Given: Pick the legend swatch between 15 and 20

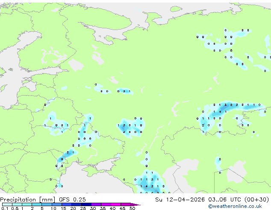Looking at the screenshot, I should pyautogui.click(x=66, y=204).
